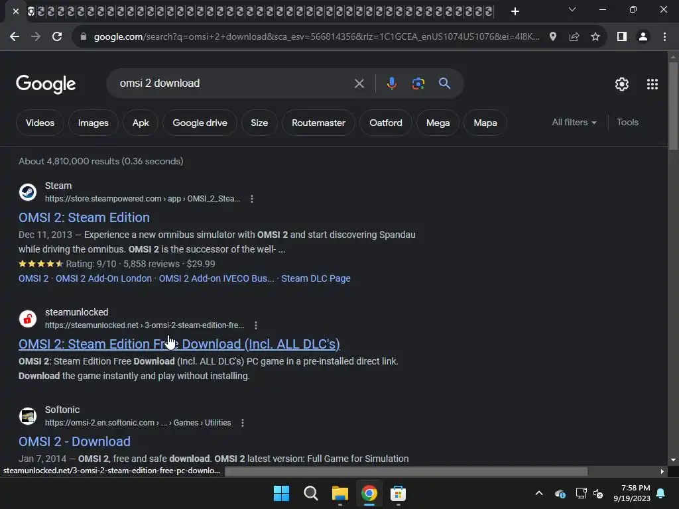Select the Mapa filter chip
Image resolution: width=679 pixels, height=509 pixels.
pos(485,123)
